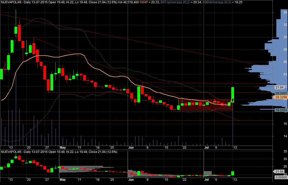
Task: Click the lower pane NUEVAPOLAR Daily title text
Action: click(59, 152)
